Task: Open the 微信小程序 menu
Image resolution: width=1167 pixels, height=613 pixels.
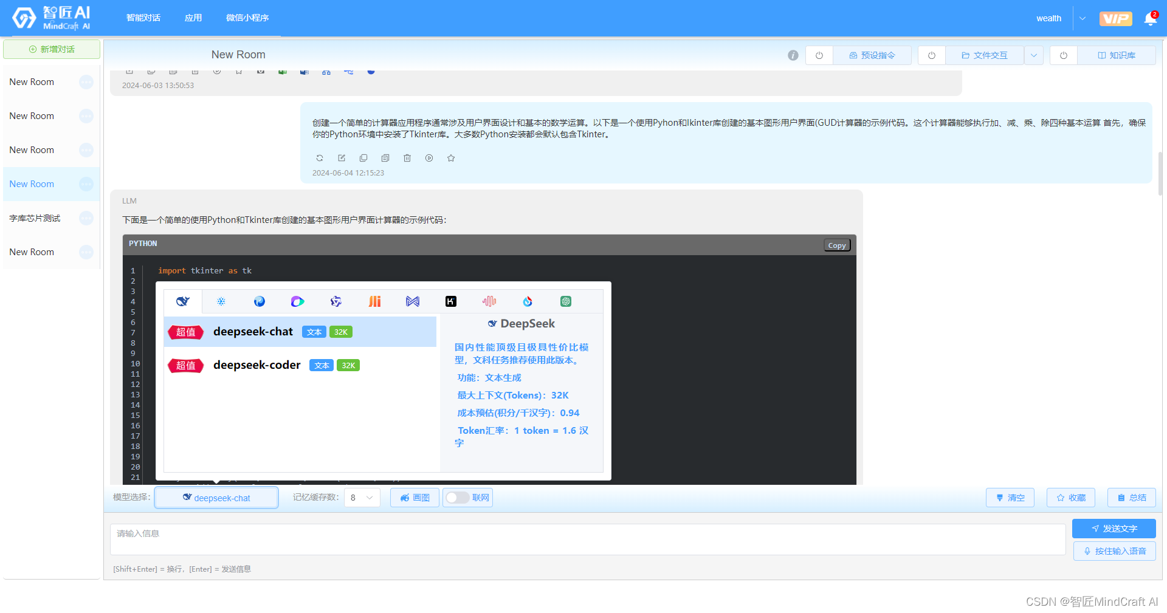Action: pos(247,18)
